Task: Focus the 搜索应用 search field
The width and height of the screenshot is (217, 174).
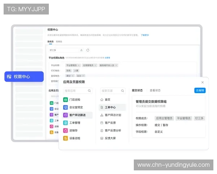Action: (78, 91)
